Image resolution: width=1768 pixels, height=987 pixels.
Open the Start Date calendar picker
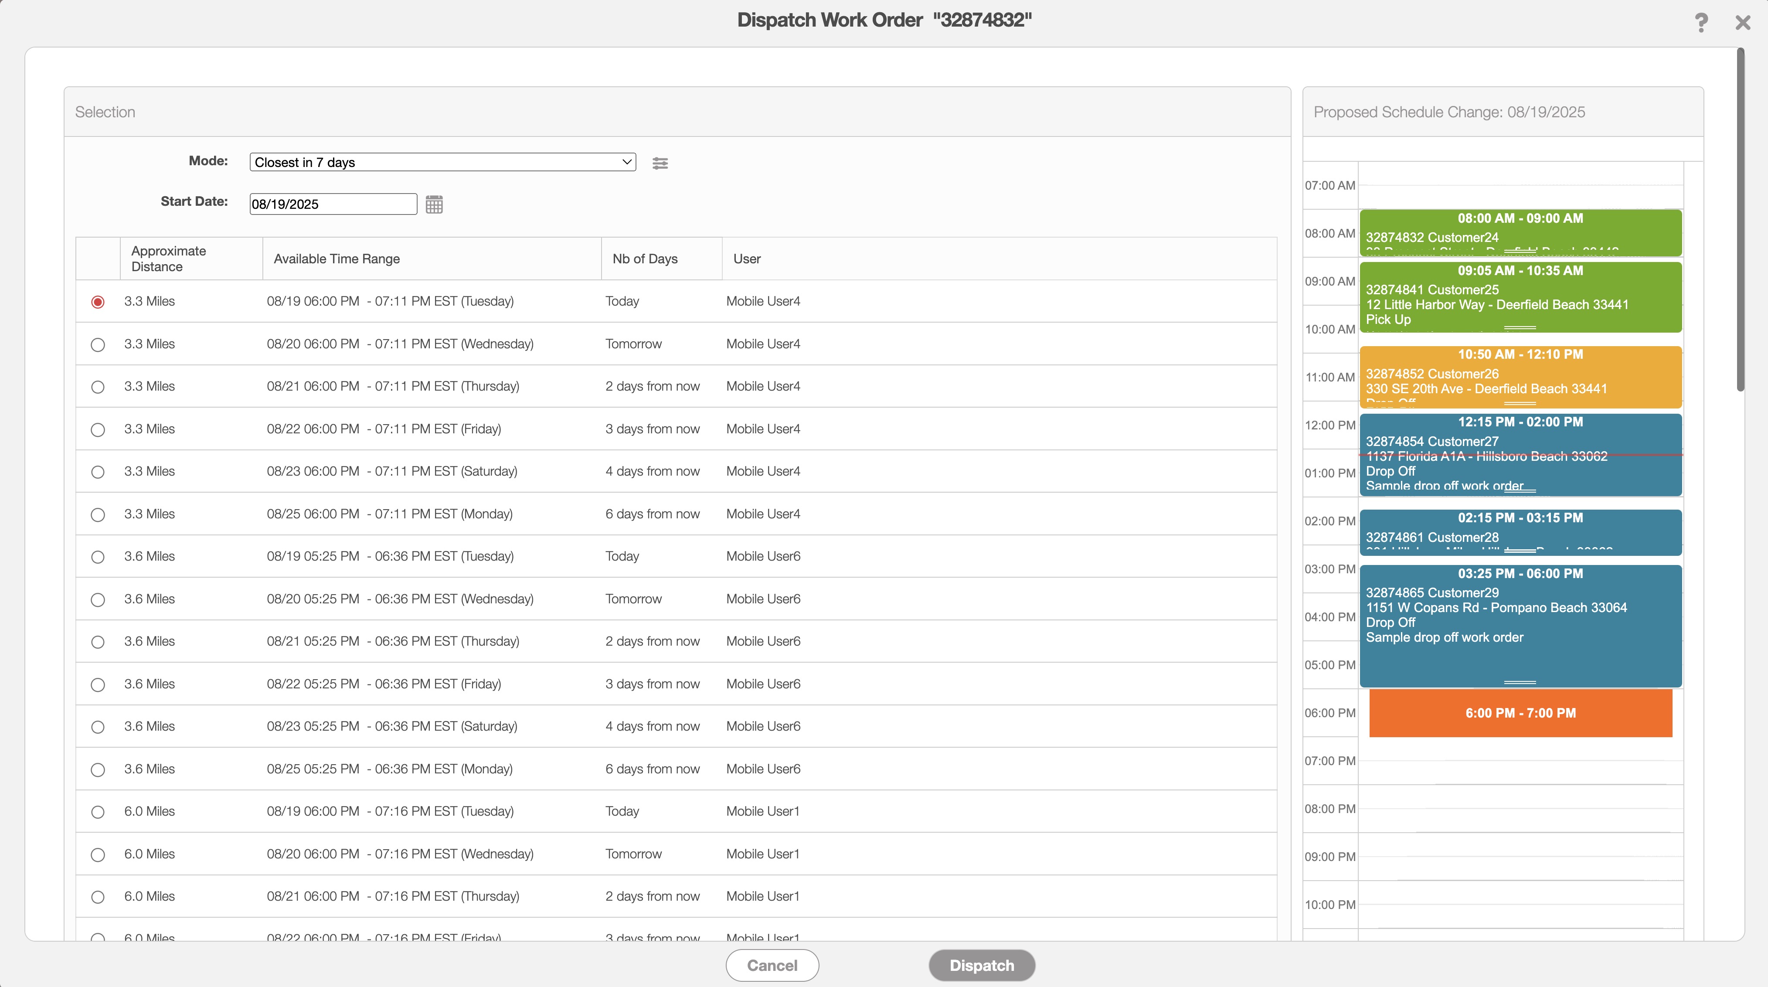point(434,204)
